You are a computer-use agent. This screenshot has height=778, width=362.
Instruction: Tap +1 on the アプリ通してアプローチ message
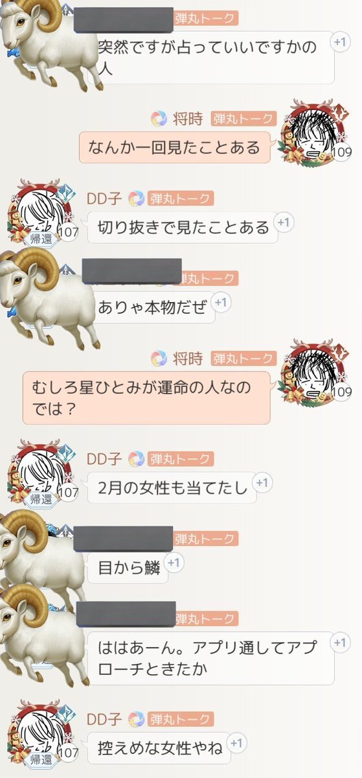(339, 642)
